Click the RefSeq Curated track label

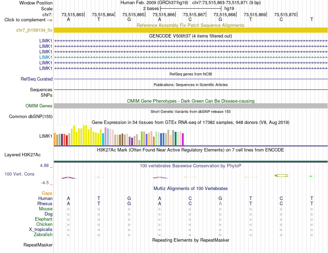pos(37,79)
